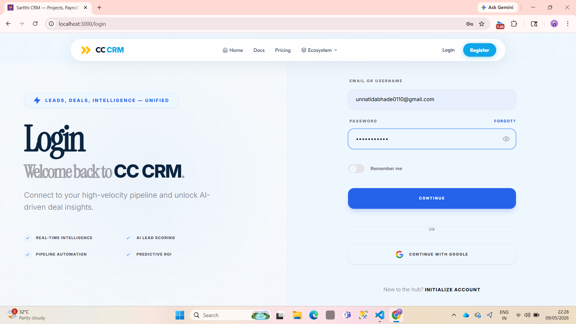The image size is (576, 324).
Task: Open the clock showing 22:28
Action: pyautogui.click(x=557, y=315)
